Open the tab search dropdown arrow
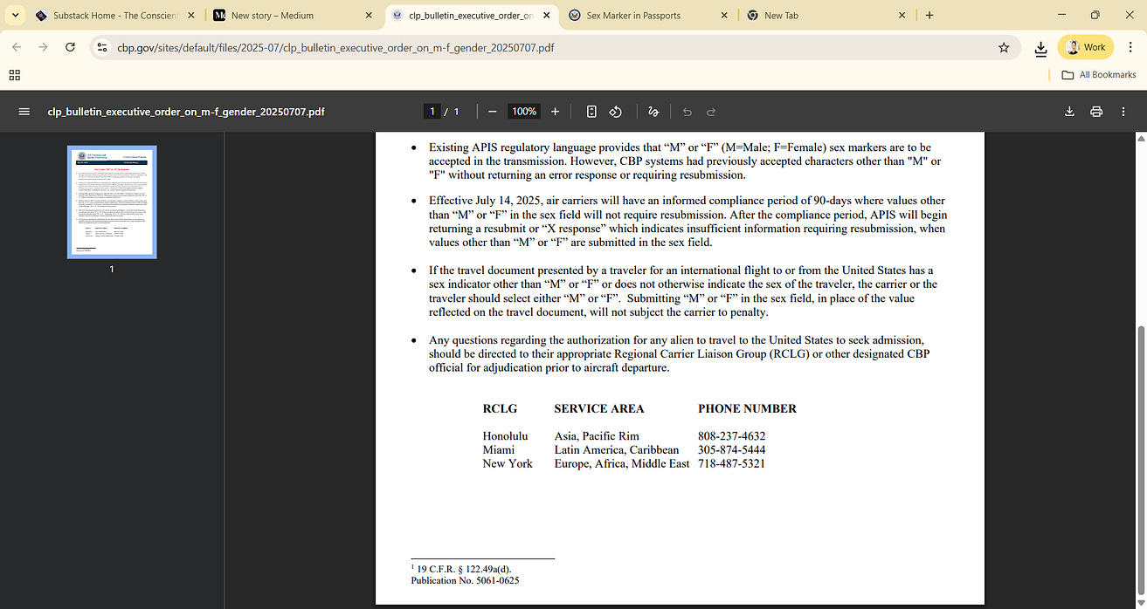1147x609 pixels. pyautogui.click(x=16, y=15)
